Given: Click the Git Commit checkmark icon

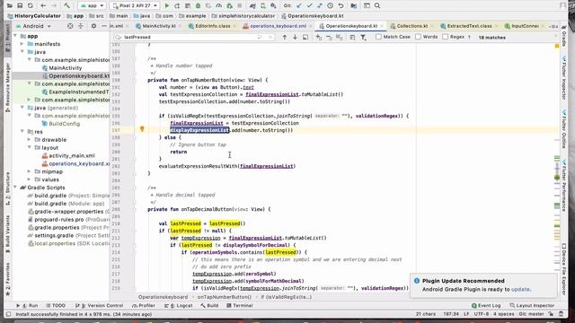Looking at the screenshot, I should tap(309, 5).
